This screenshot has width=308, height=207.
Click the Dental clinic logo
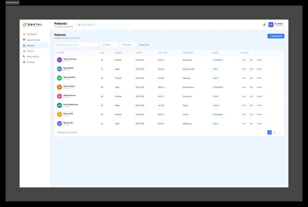click(33, 25)
